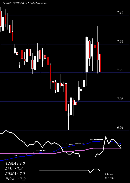
Task: Click the 5MA : 7.3 reading
Action: click(x=14, y=169)
